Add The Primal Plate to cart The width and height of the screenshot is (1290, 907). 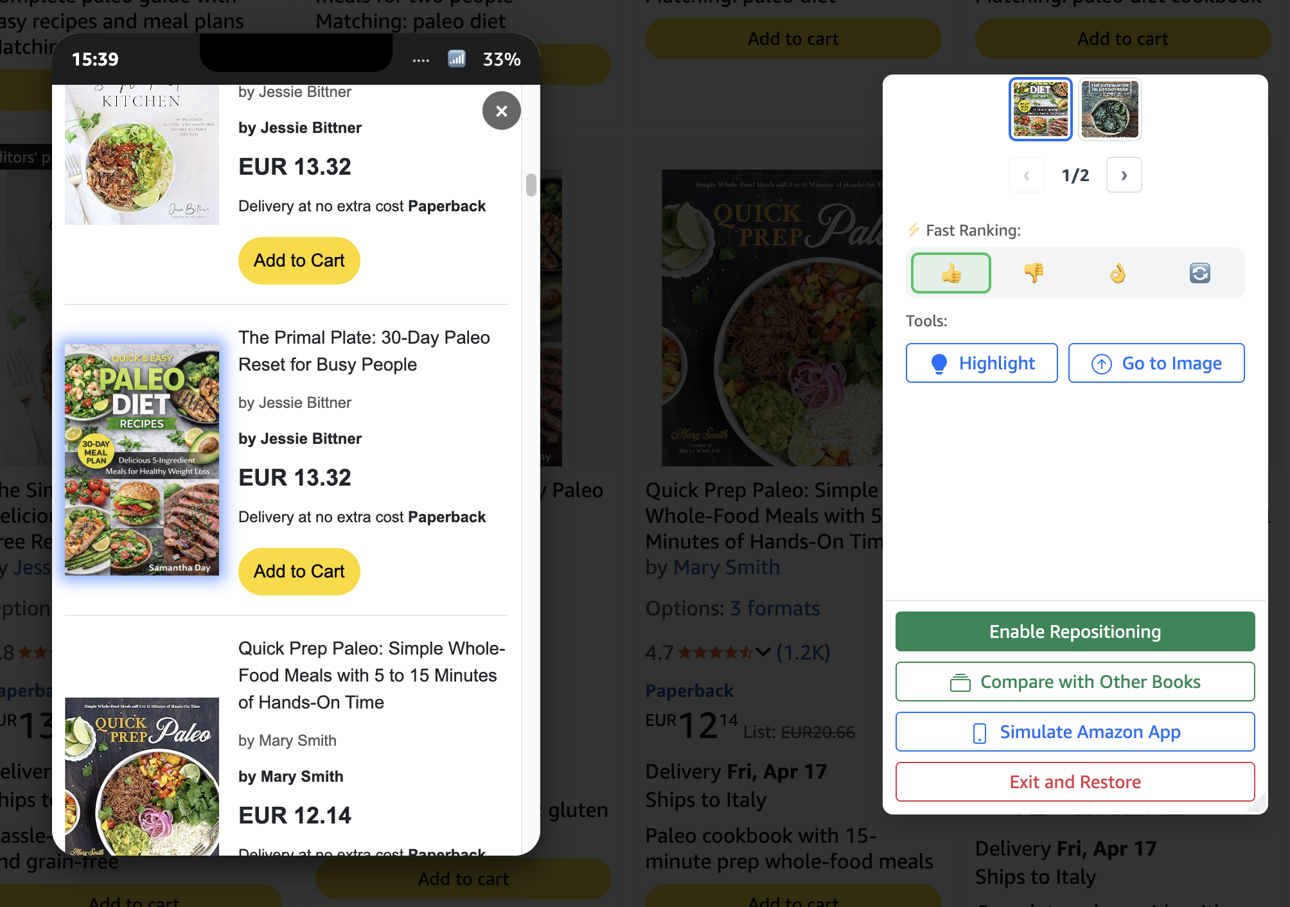click(x=299, y=572)
